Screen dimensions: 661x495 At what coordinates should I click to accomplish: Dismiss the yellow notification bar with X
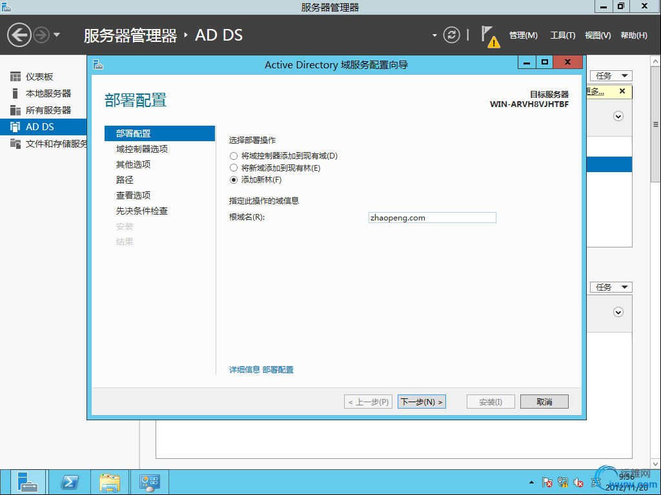pos(622,91)
